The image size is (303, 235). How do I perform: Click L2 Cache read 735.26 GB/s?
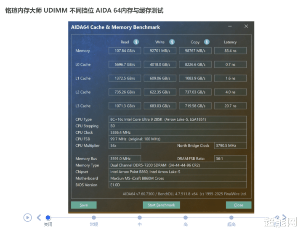tap(125, 92)
